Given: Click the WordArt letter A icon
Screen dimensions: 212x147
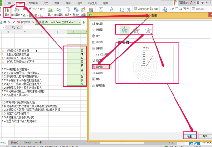Looking at the screenshot, I should [112, 9].
